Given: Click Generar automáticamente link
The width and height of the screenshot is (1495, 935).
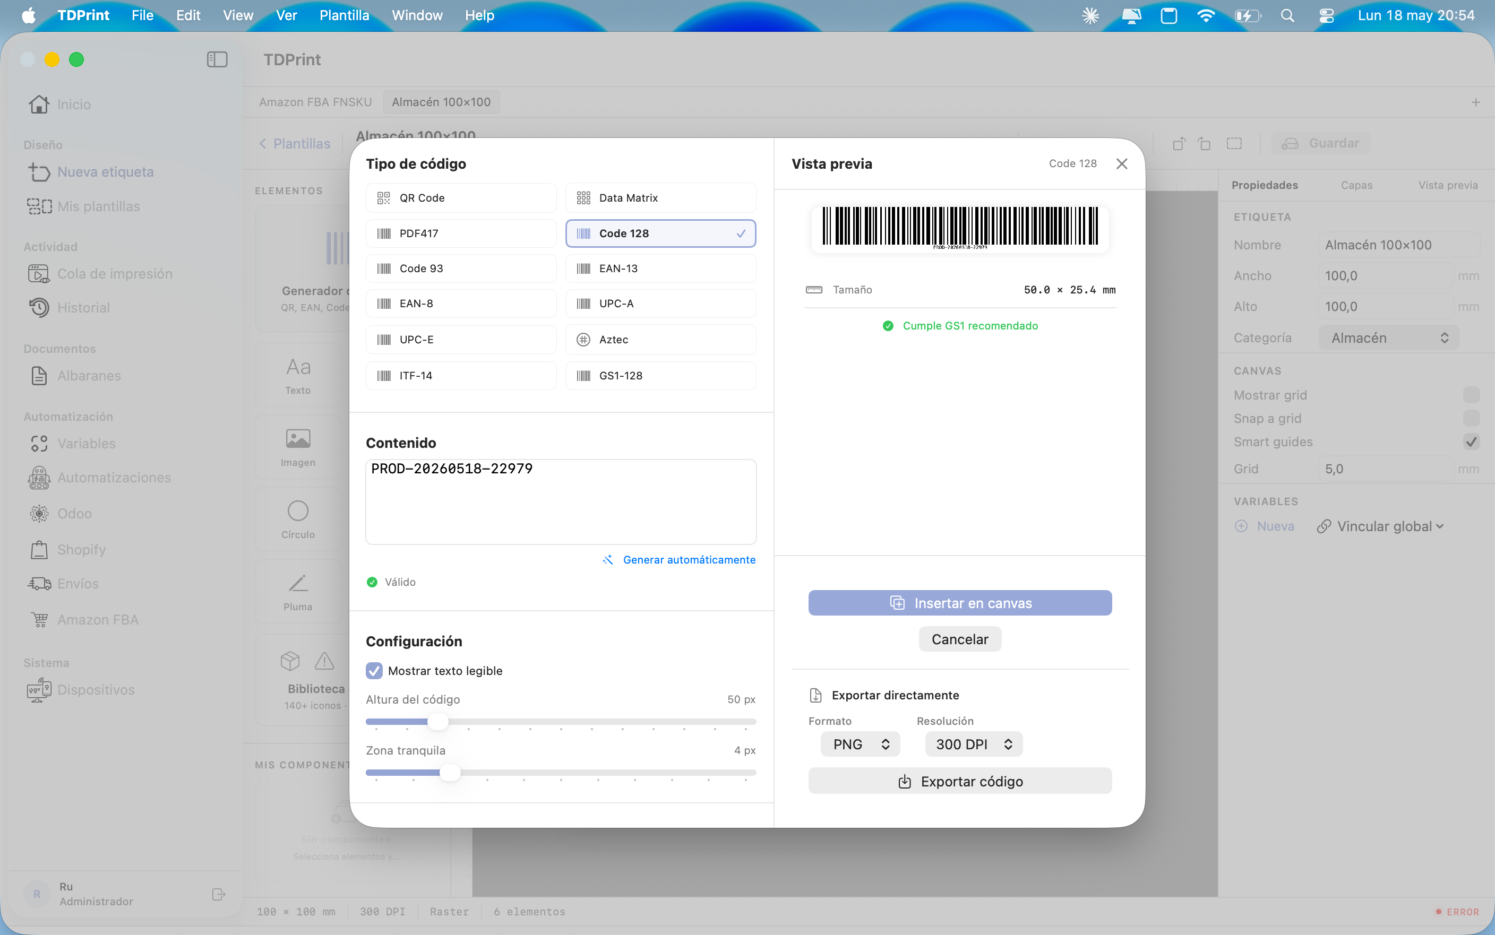Looking at the screenshot, I should pos(679,560).
